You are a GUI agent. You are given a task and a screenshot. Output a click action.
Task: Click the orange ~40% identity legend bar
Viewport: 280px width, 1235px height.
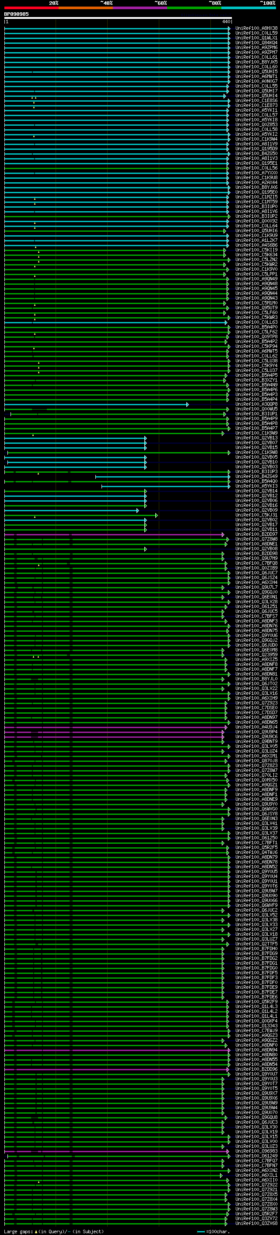point(86,8)
